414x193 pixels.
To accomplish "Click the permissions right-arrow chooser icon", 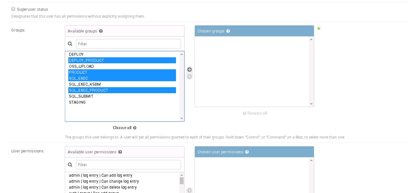I will coord(190,190).
